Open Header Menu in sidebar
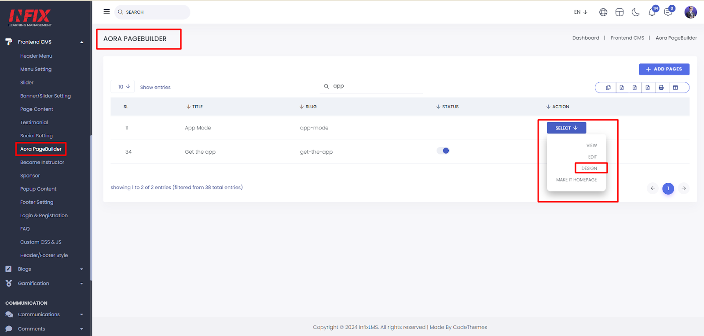 click(x=36, y=56)
